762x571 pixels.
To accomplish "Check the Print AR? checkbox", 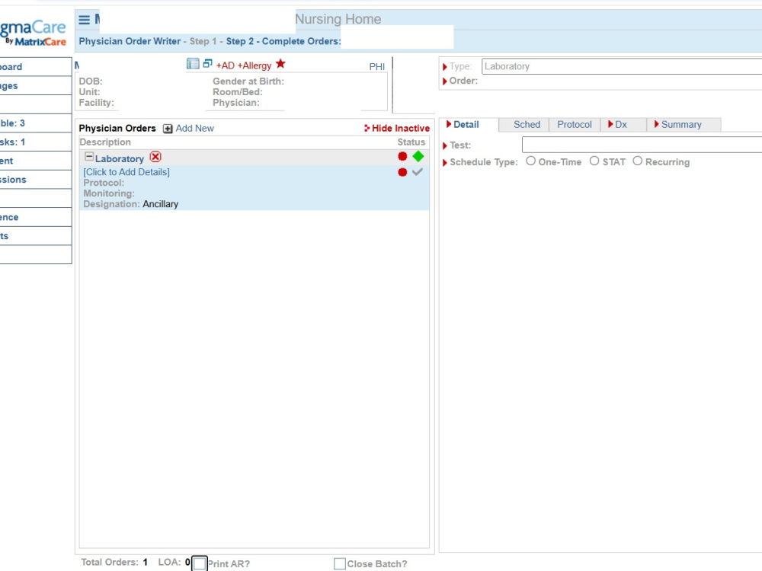I will click(200, 563).
